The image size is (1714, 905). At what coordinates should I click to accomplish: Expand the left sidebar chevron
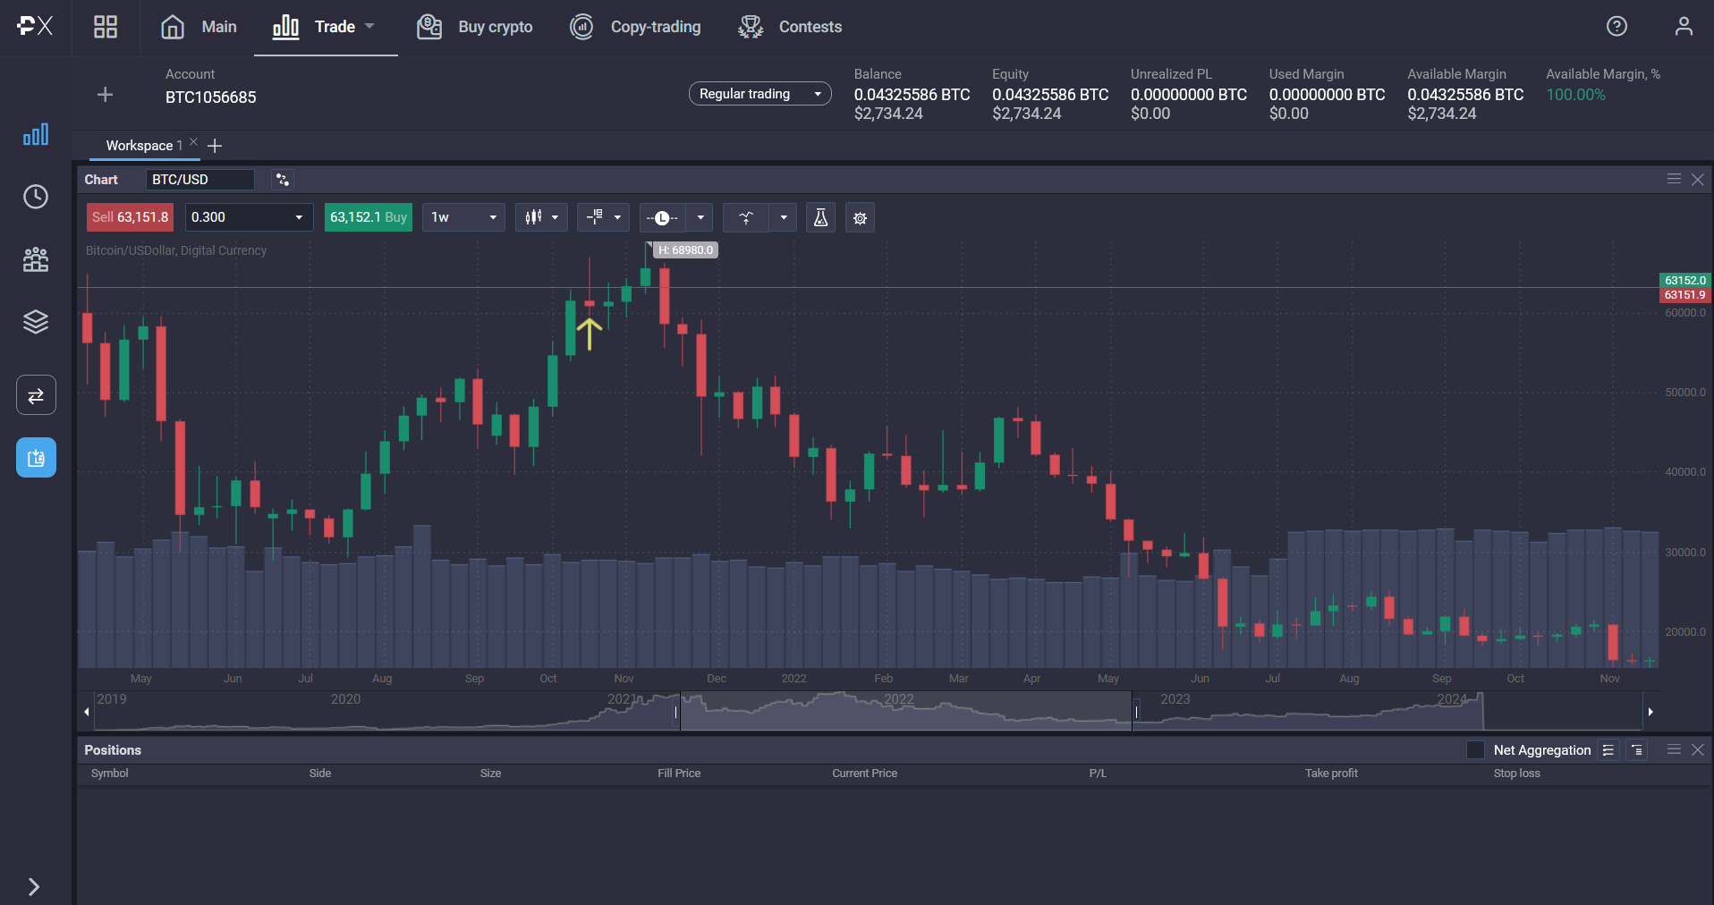34,886
